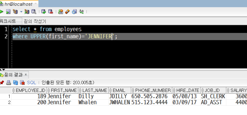247x115 pixels.
Task: Select the AD_ASST job ID cell
Action: click(x=213, y=102)
